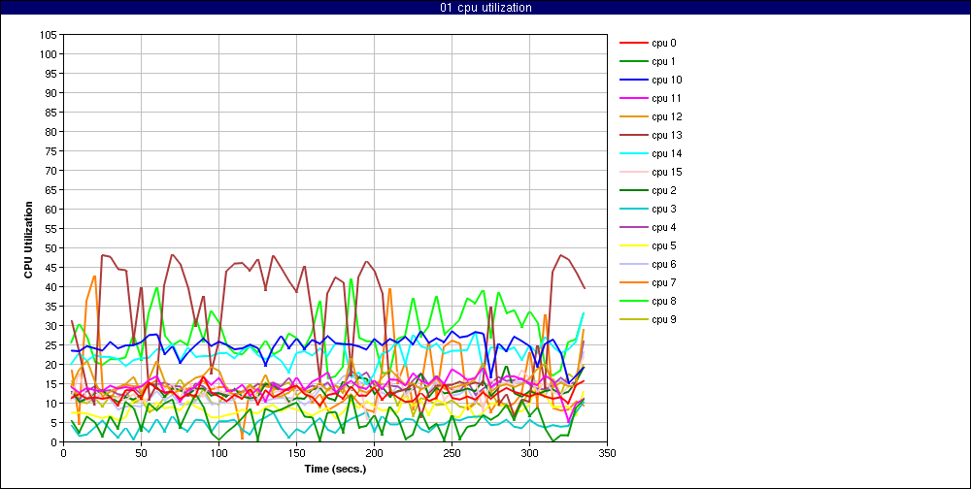Select the 'cpu 4' legend label
Screen dimensions: 971x489
click(664, 227)
